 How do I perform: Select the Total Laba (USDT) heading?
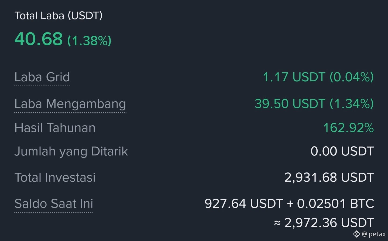point(59,16)
